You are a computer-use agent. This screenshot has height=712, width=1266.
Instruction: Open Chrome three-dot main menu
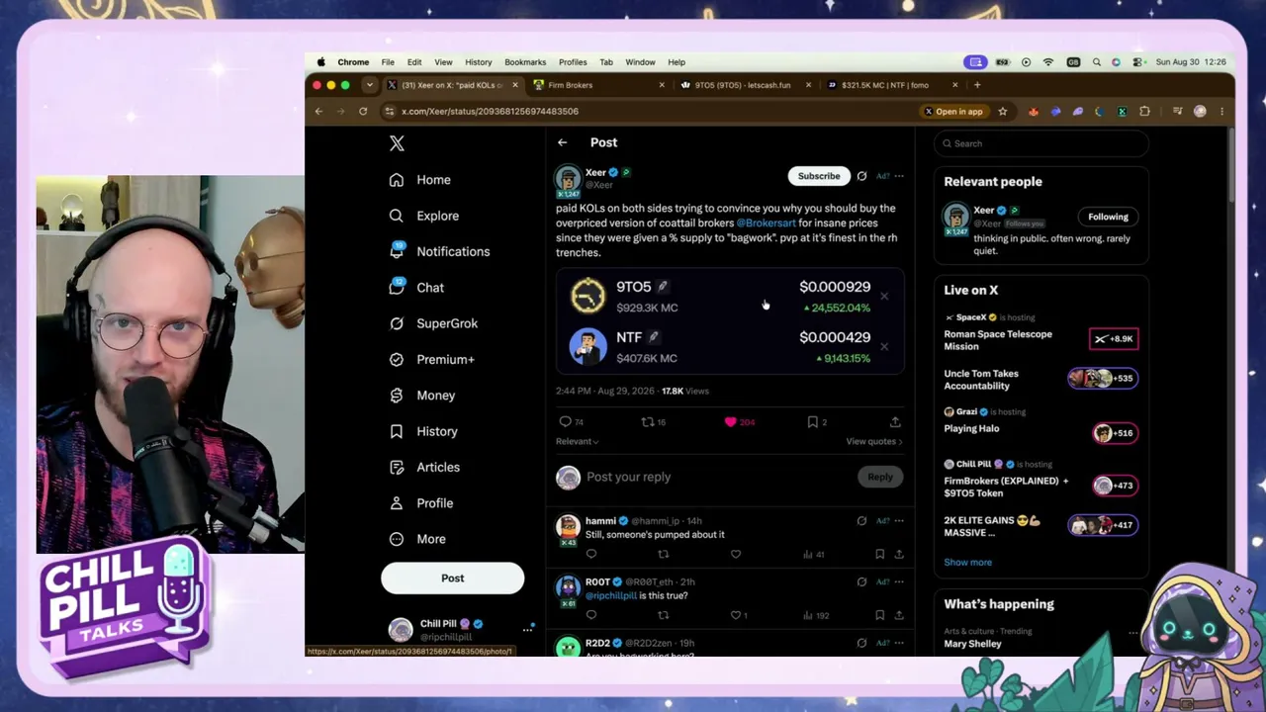1222,112
